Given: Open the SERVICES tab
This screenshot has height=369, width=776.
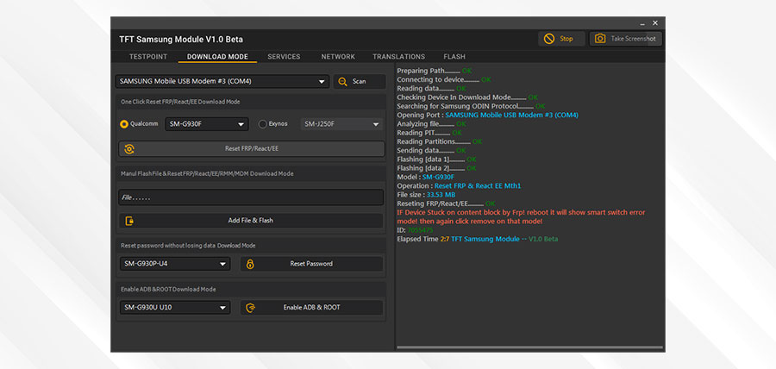Looking at the screenshot, I should point(284,57).
